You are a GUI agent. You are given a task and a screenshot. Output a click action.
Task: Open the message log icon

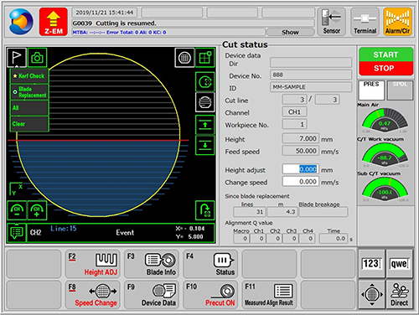coord(17,233)
